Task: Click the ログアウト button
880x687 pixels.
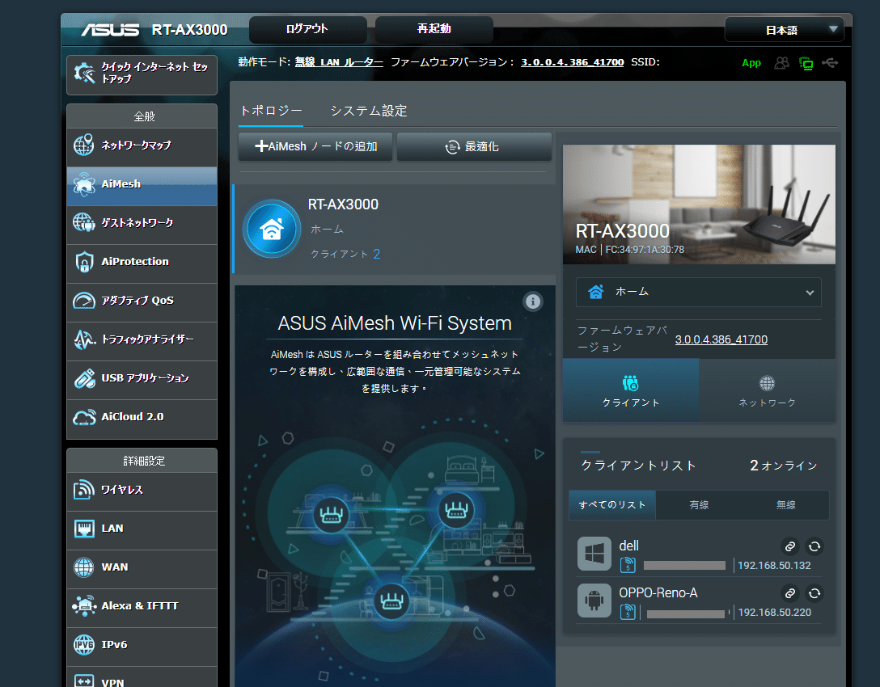Action: pyautogui.click(x=307, y=29)
